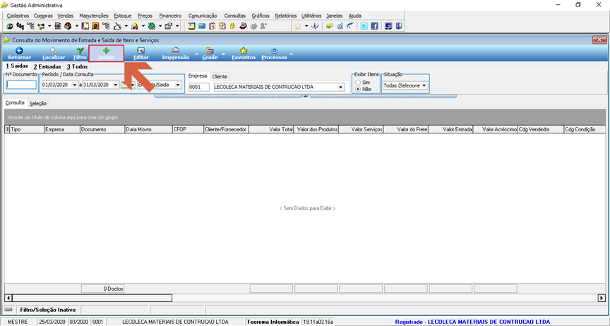Open Favoritos star button

click(x=244, y=54)
